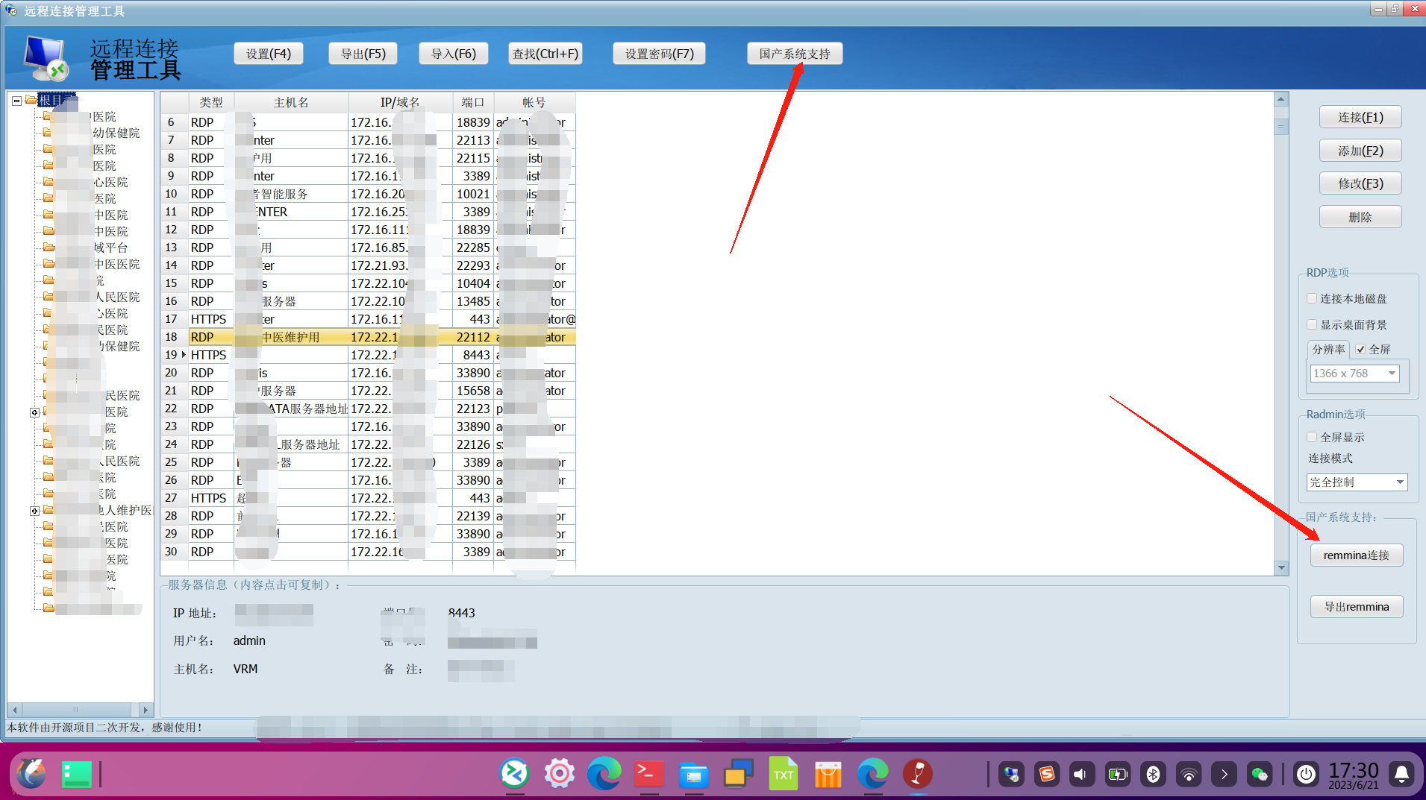The width and height of the screenshot is (1426, 800).
Task: Click the 设置密码(F7) button
Action: pos(660,54)
